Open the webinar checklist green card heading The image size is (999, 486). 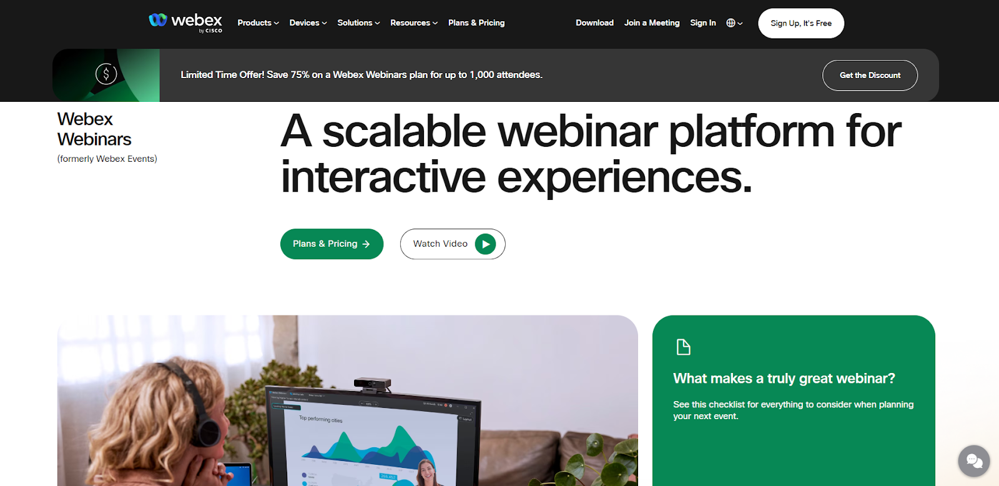click(784, 379)
